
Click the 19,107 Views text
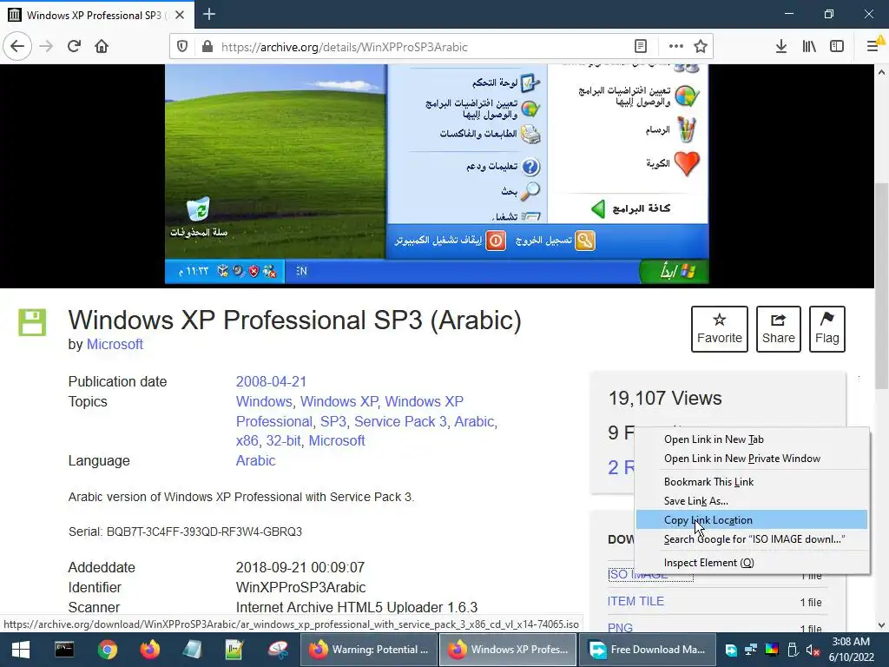coord(665,398)
